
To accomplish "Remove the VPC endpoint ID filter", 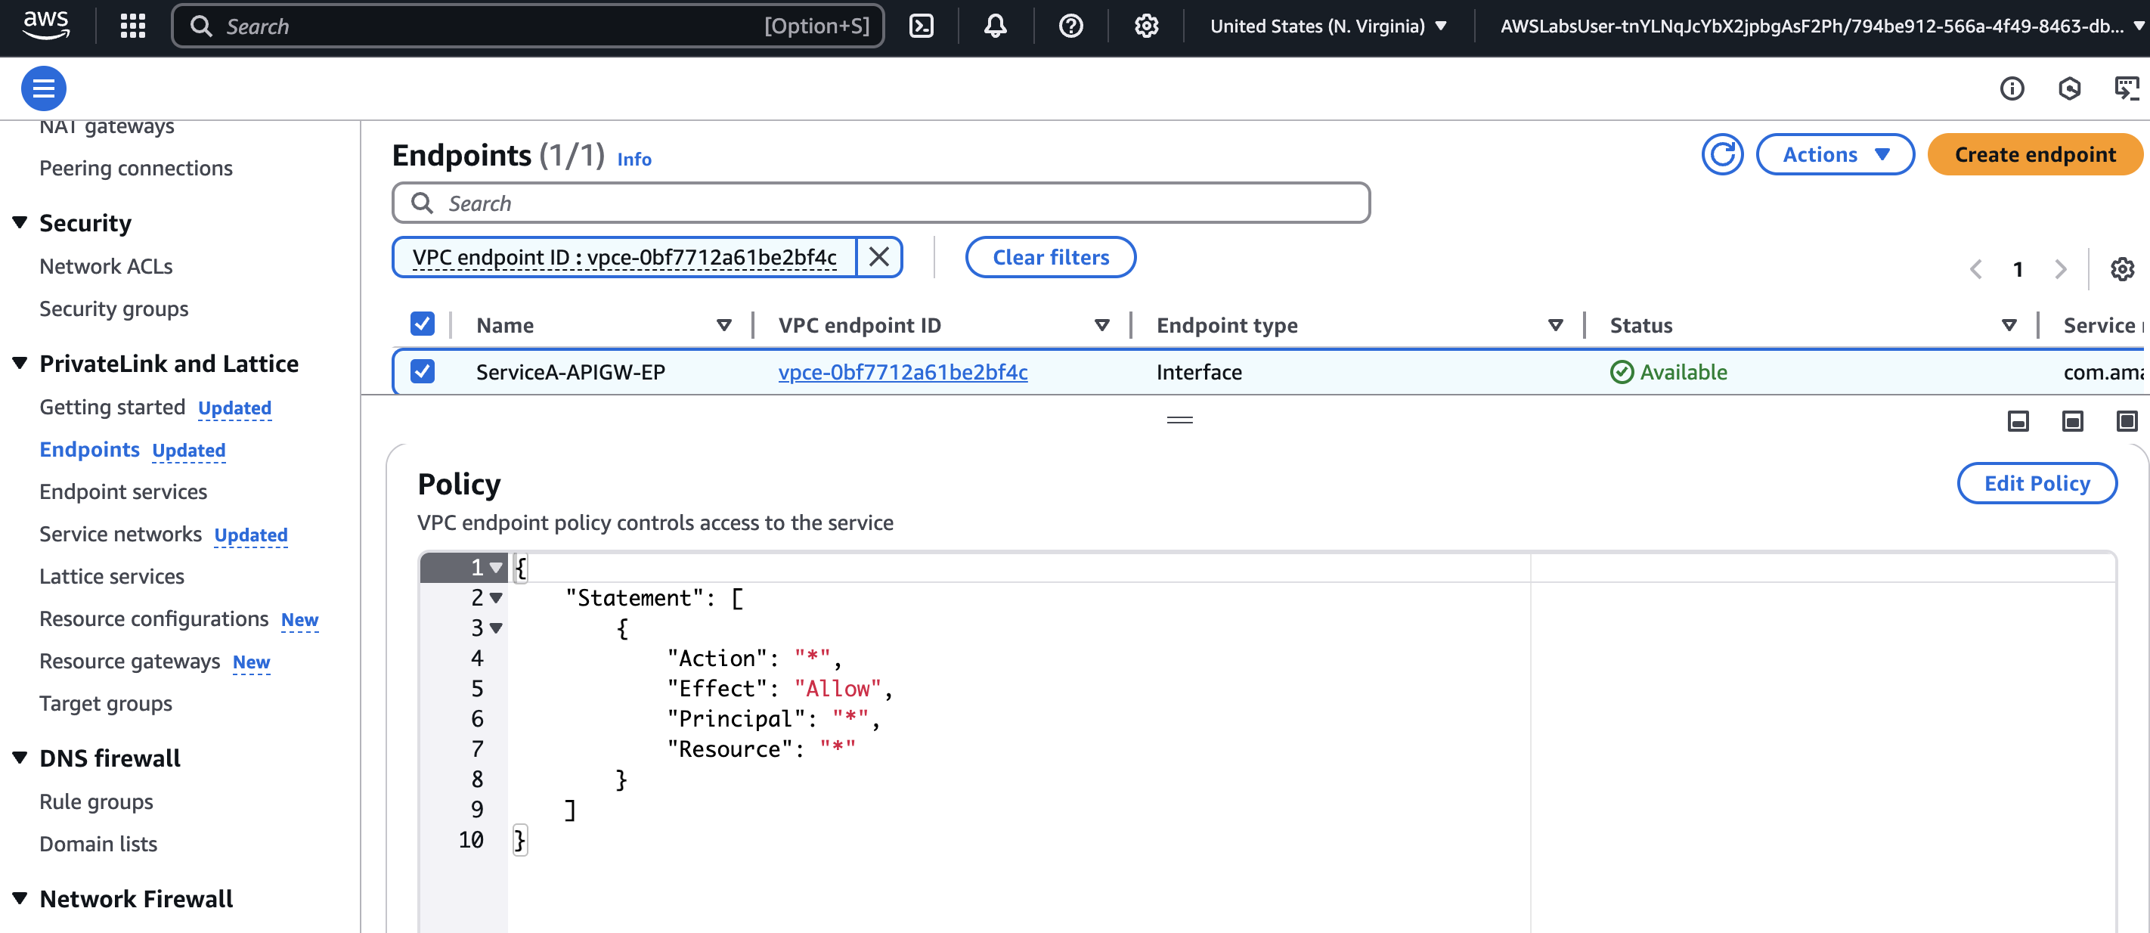I will pyautogui.click(x=879, y=256).
